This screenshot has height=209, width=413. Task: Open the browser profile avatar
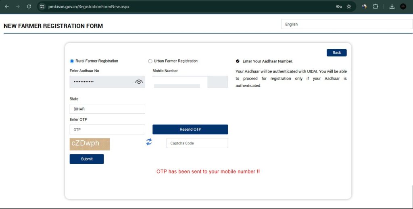[x=403, y=6]
